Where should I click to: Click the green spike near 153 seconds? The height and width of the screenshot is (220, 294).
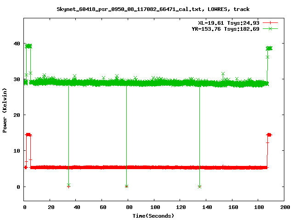[223, 74]
